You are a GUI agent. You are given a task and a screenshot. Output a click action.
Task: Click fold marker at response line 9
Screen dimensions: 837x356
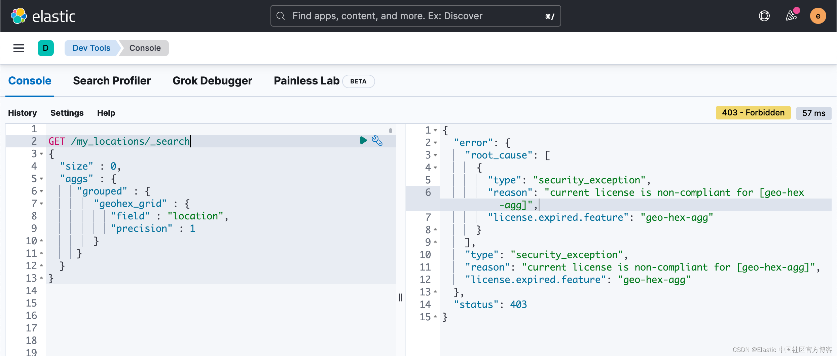click(435, 242)
